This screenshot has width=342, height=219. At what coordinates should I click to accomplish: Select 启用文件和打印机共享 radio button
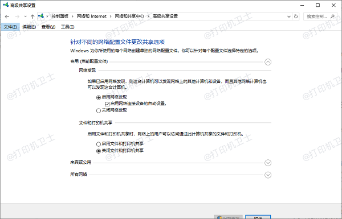(x=99, y=144)
